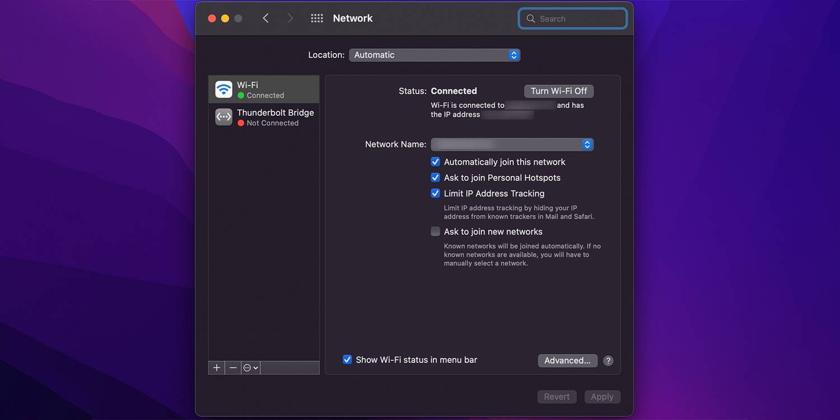Click the forward arrow in the toolbar
The width and height of the screenshot is (840, 420).
point(290,18)
